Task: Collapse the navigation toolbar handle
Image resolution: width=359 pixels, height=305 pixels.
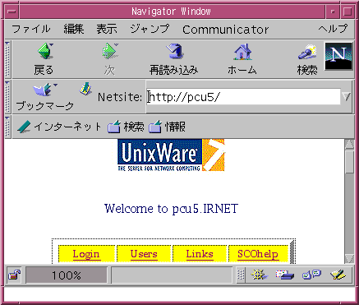Action: pos(7,59)
